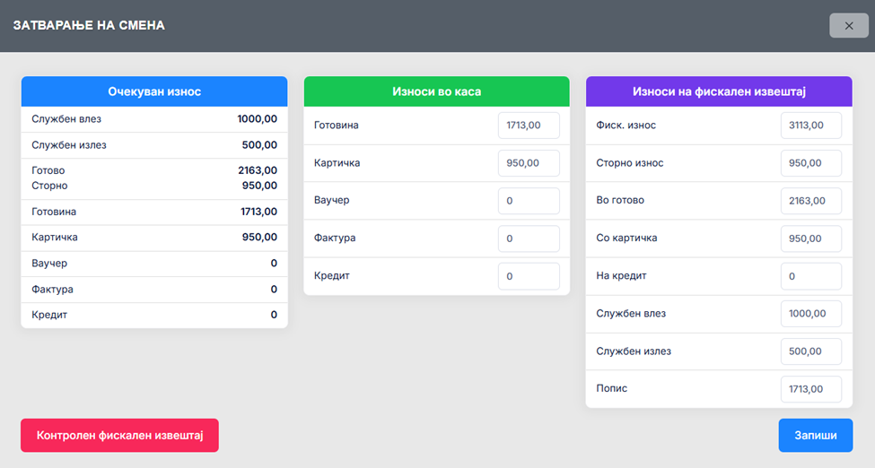Change the Сторно износ value field
Viewport: 875px width, 468px height.
810,163
